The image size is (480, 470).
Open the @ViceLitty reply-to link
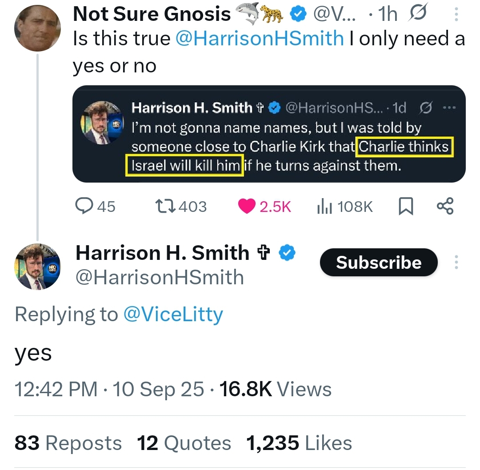[x=172, y=315]
